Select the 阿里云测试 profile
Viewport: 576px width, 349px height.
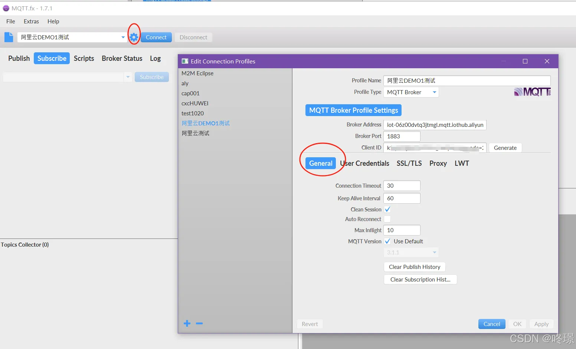196,134
